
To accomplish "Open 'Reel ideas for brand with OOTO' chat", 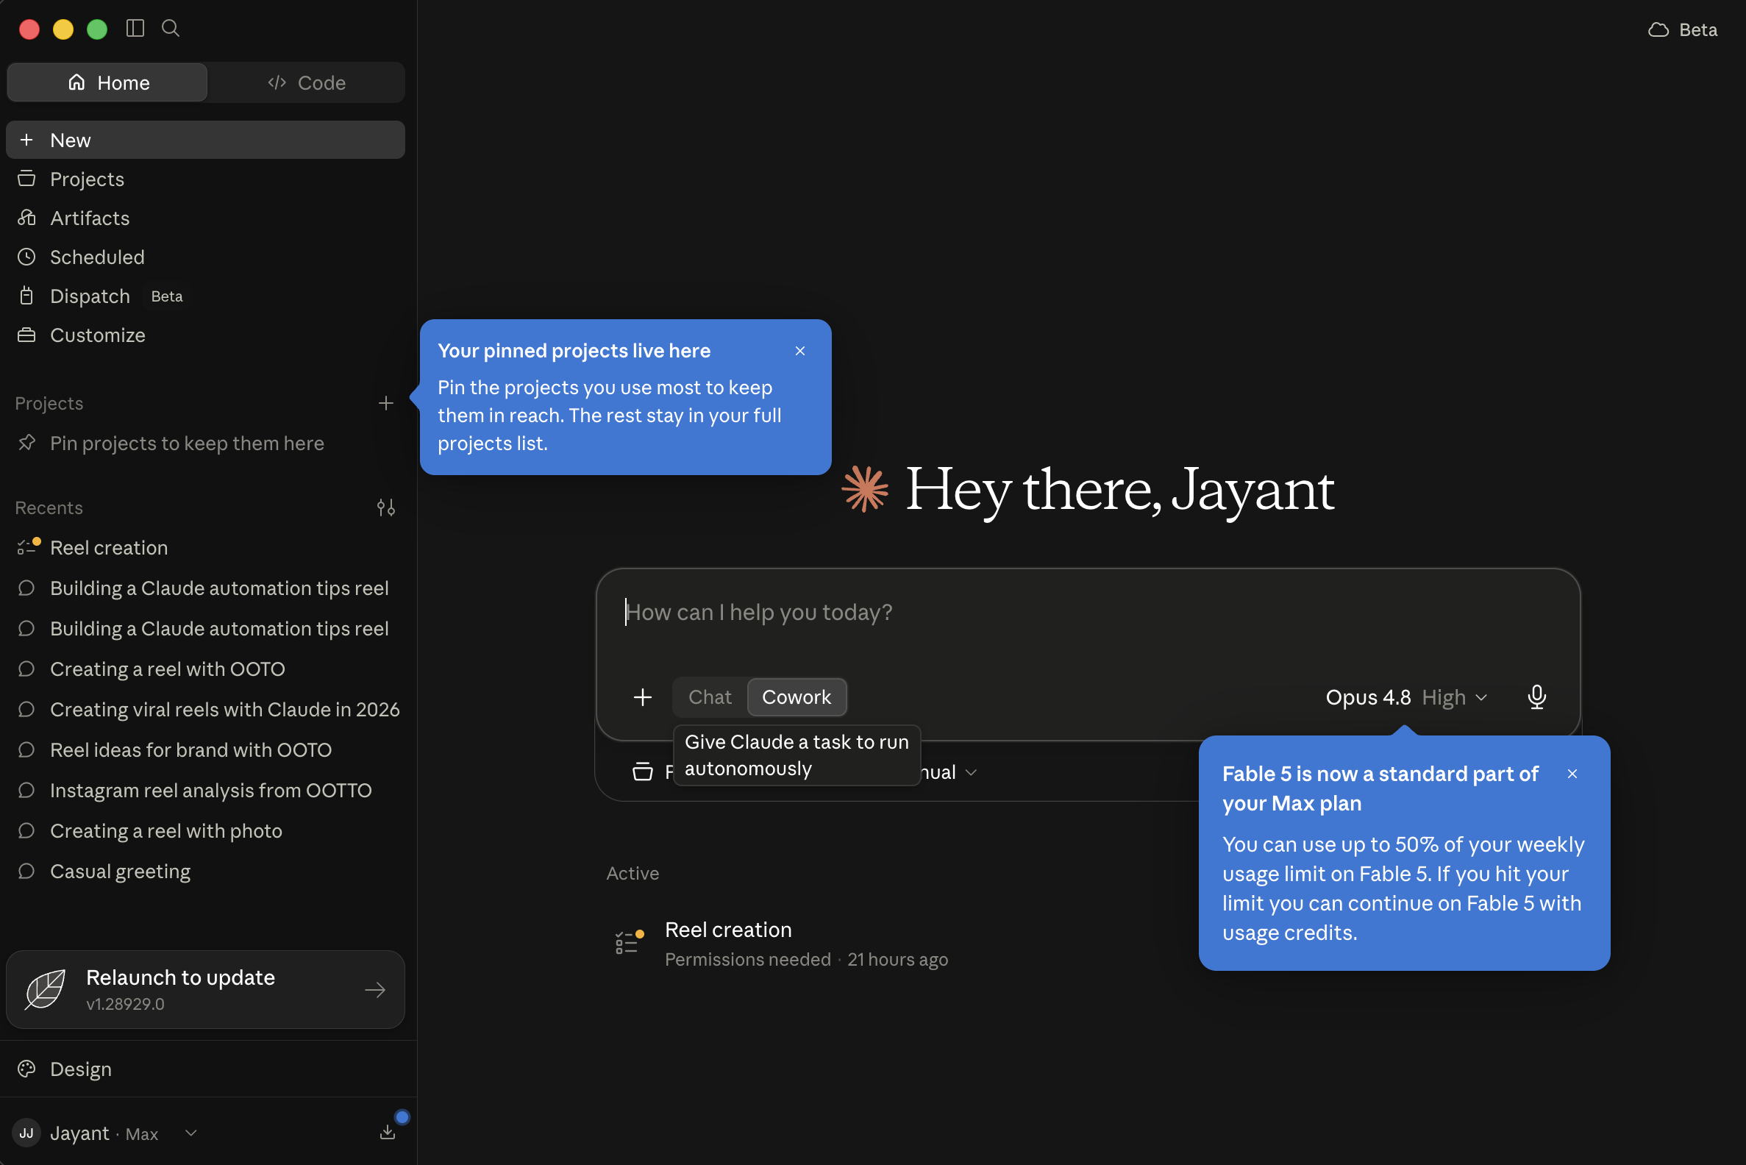I will (205, 750).
